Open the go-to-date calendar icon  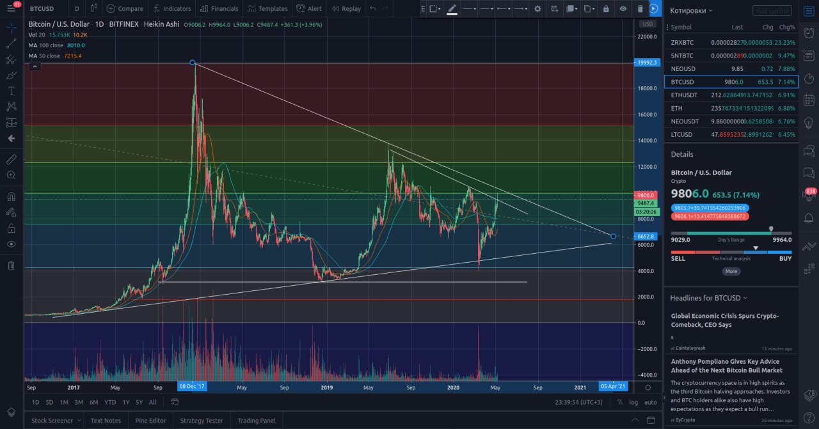pos(174,402)
